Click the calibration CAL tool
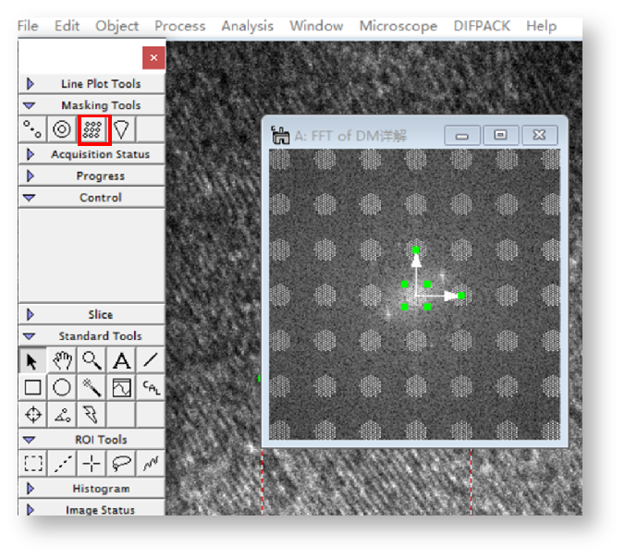625x558 pixels. [x=151, y=387]
